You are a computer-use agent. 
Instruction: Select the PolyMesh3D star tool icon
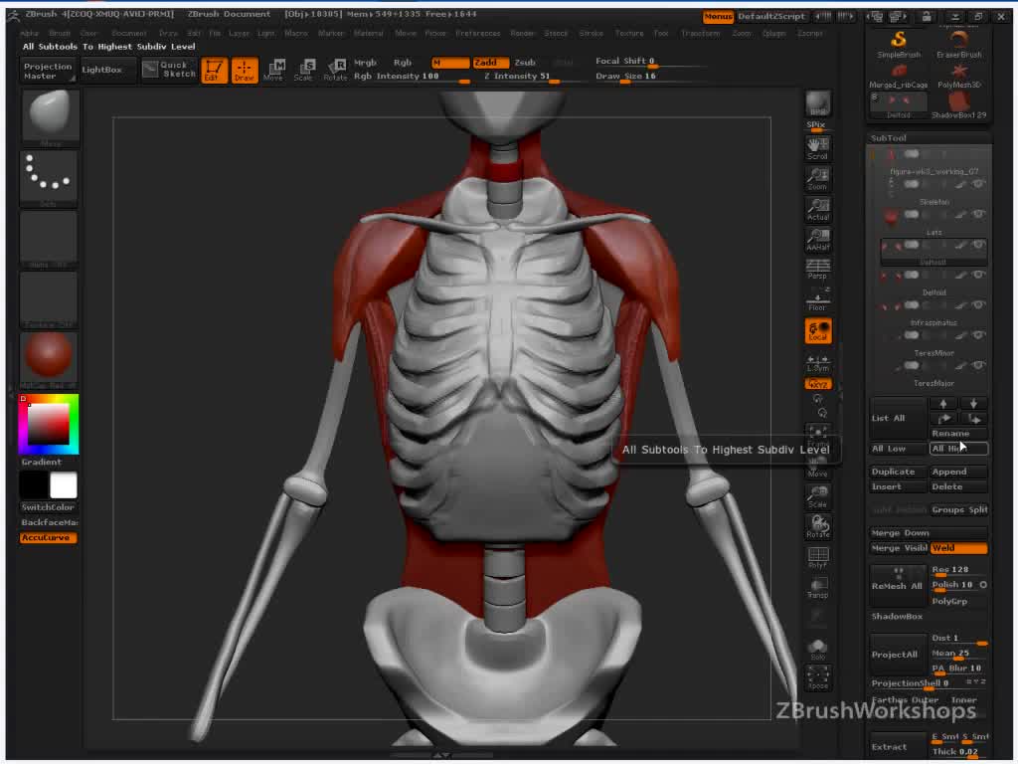click(x=958, y=76)
